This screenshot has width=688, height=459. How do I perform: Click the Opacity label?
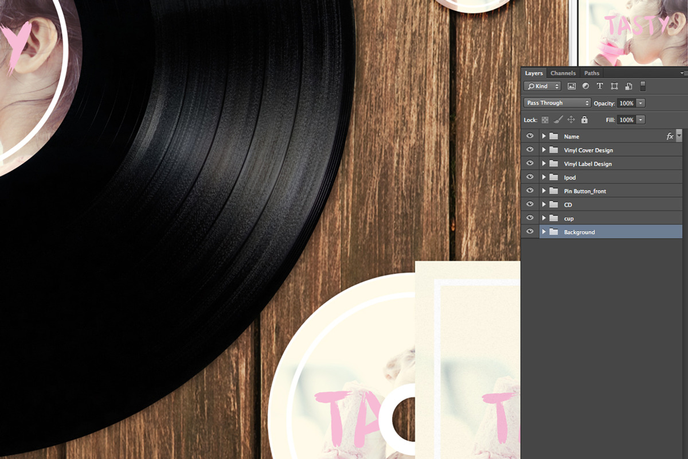point(604,103)
